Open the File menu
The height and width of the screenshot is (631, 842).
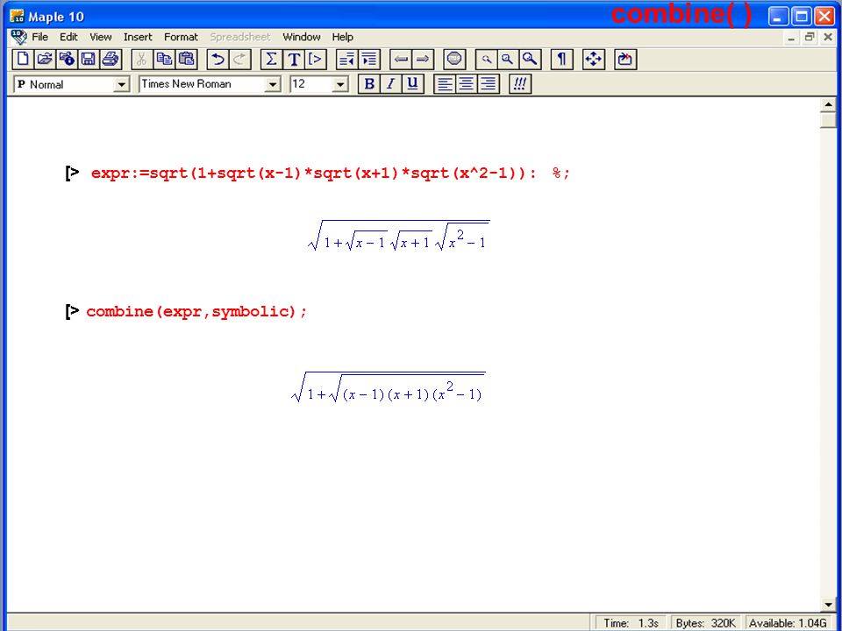(39, 37)
